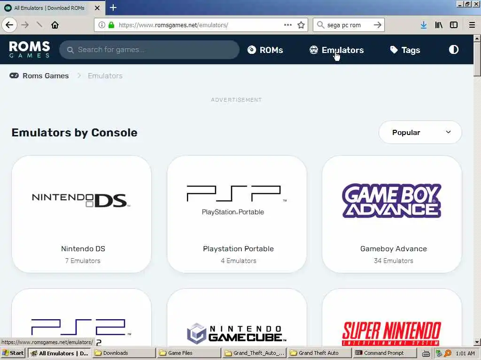Image resolution: width=481 pixels, height=360 pixels.
Task: Toggle dark mode contrast icon
Action: pos(454,50)
